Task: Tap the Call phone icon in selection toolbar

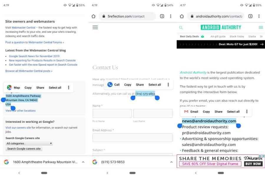Action: click(x=110, y=84)
